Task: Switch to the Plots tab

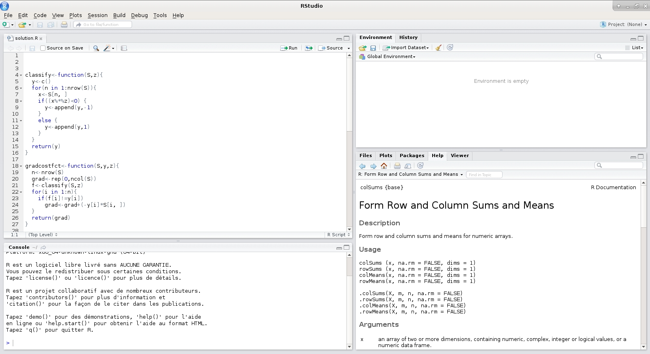Action: click(386, 155)
